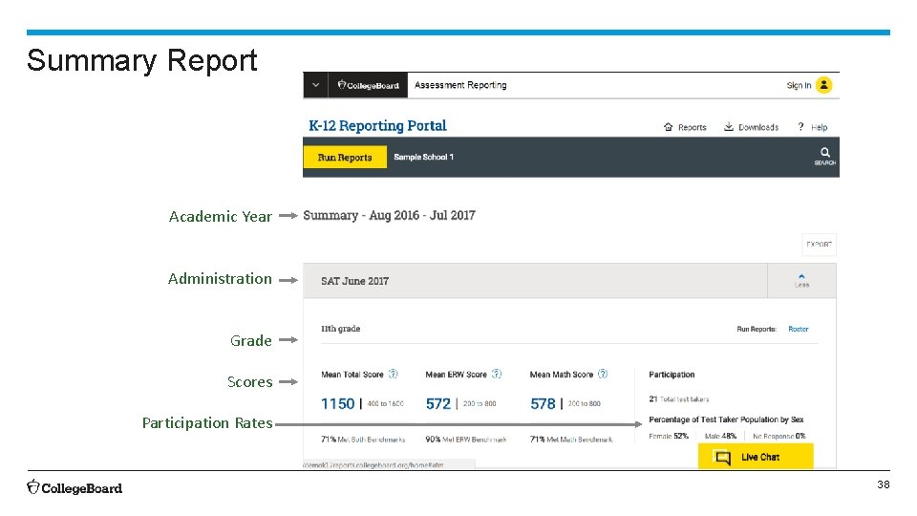Click the Female 52% value

tap(669, 437)
